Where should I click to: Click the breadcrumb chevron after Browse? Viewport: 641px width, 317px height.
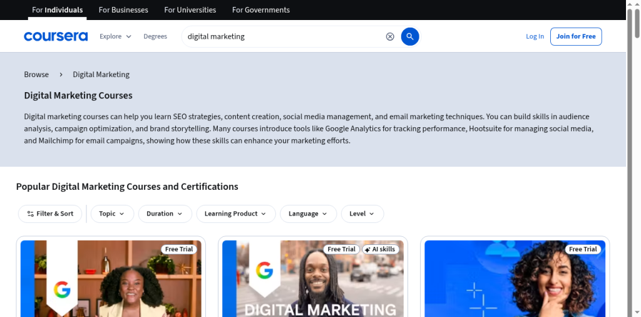[x=61, y=75]
